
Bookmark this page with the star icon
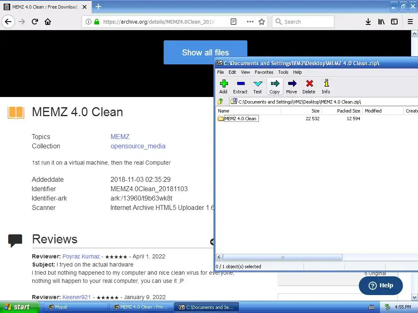pyautogui.click(x=262, y=22)
